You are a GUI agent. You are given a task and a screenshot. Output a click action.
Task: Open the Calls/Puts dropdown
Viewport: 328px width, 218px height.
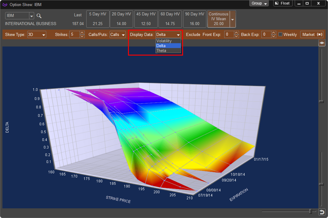(x=117, y=34)
